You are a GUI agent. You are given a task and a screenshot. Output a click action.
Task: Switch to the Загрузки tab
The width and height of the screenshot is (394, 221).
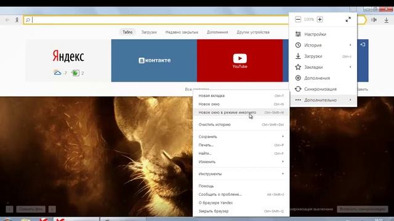(149, 32)
